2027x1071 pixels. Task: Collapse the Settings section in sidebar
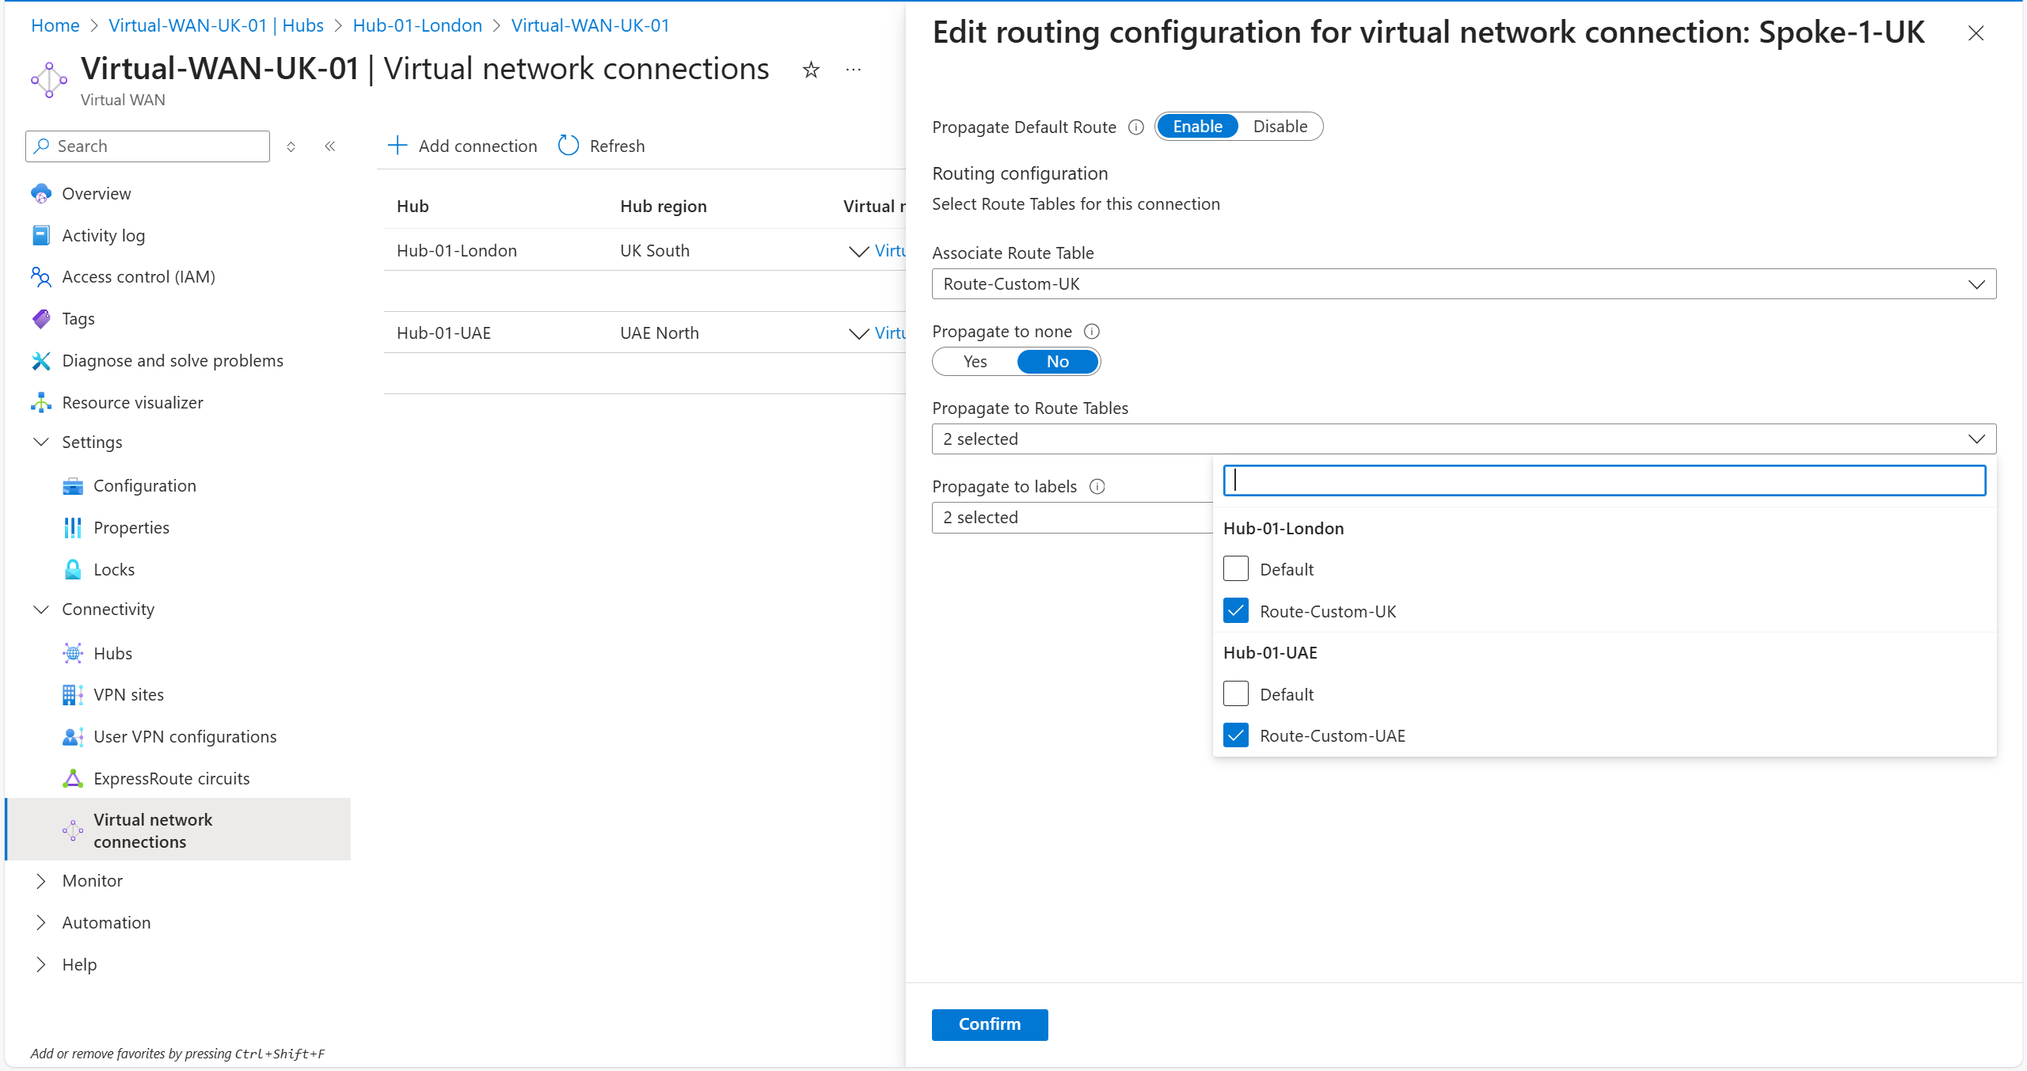(41, 442)
